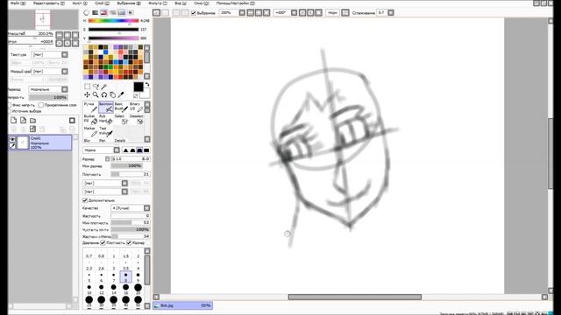Select the rectangular selection tool

pos(87,87)
